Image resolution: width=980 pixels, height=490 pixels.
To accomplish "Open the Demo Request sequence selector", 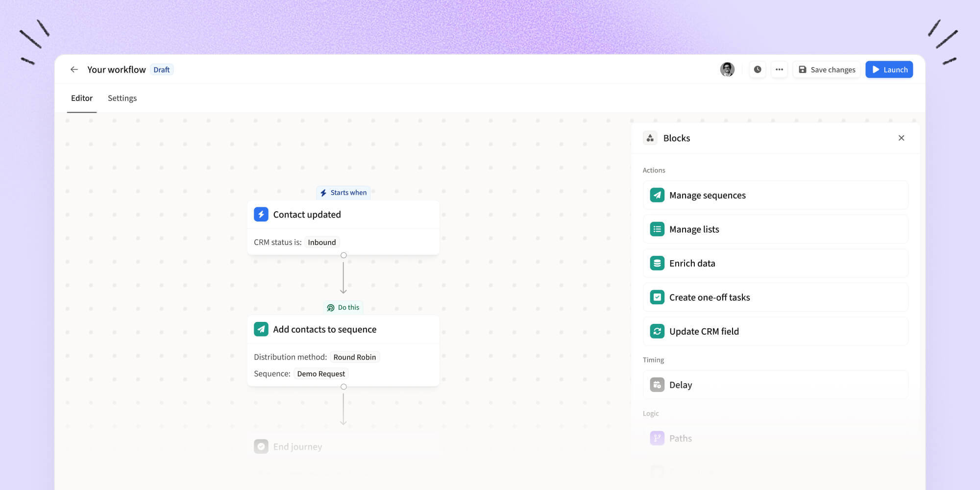I will coord(321,373).
